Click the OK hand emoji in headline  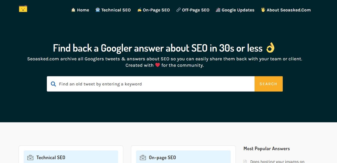[x=270, y=48]
